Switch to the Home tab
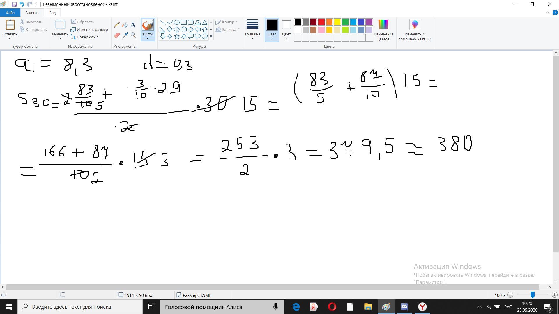The height and width of the screenshot is (314, 559). [32, 13]
